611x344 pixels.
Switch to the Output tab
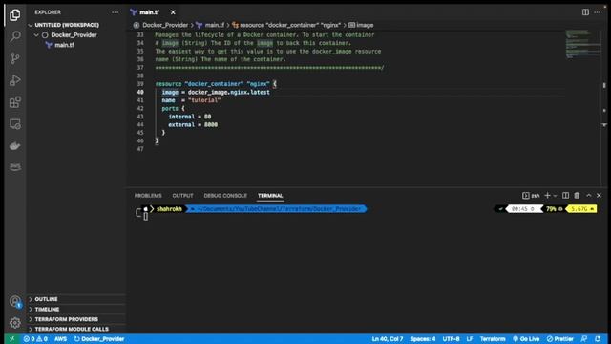[182, 195]
